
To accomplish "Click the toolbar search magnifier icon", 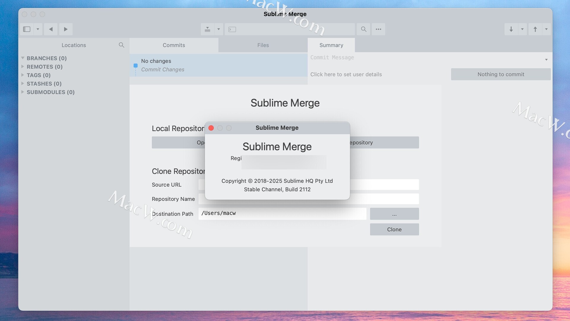I will tap(363, 29).
